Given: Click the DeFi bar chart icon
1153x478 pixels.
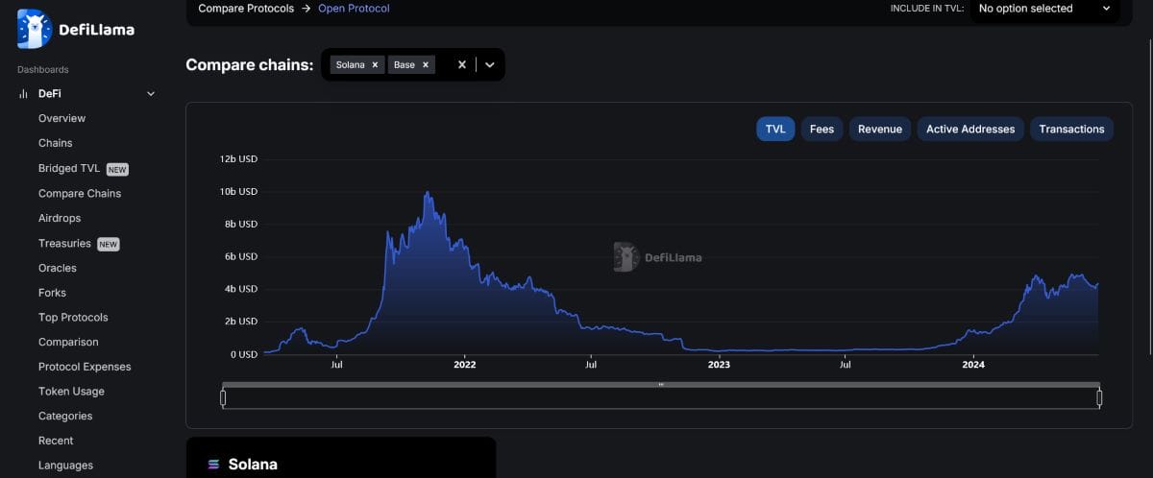Looking at the screenshot, I should click(x=23, y=94).
